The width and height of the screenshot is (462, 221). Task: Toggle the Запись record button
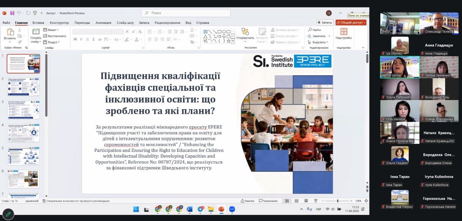click(325, 22)
